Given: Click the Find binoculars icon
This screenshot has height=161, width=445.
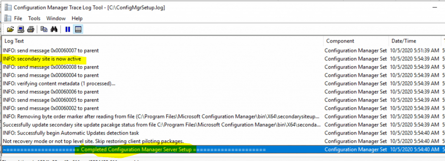Looking at the screenshot, I should (x=54, y=29).
